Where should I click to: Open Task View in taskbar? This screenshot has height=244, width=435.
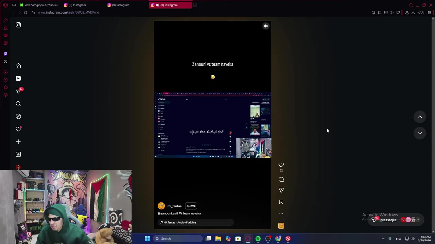coord(208,239)
